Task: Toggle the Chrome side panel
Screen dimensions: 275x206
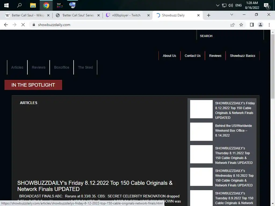Action: click(x=252, y=25)
